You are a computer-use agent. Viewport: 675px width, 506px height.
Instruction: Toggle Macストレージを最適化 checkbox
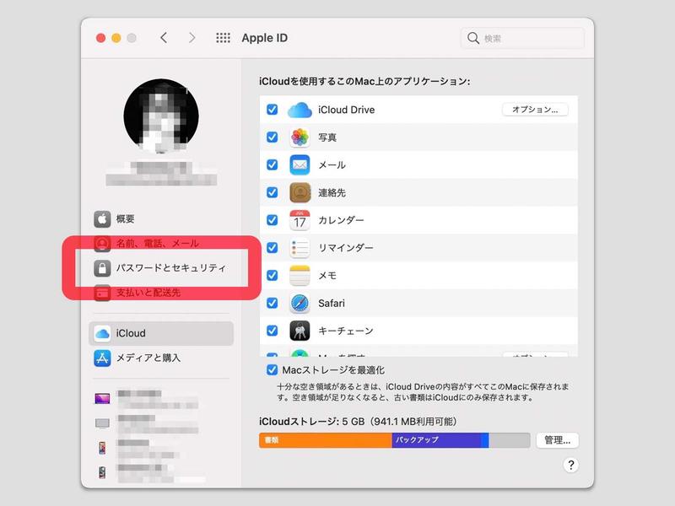[x=272, y=369]
